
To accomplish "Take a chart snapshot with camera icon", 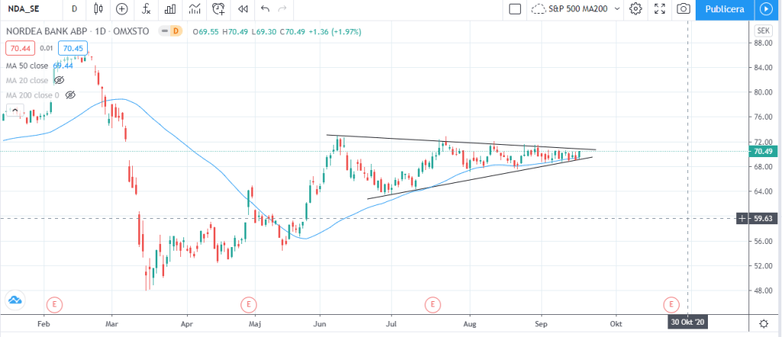I will (x=683, y=9).
